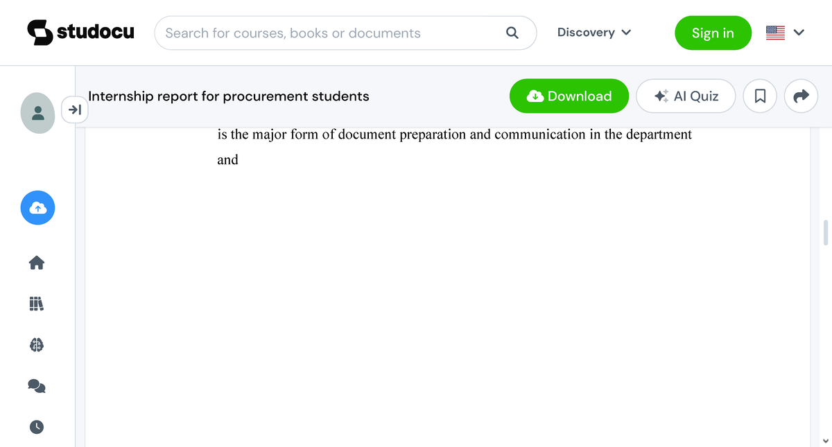Open the Home icon in the sidebar
The height and width of the screenshot is (447, 832).
click(37, 263)
